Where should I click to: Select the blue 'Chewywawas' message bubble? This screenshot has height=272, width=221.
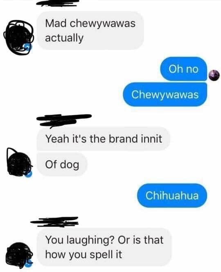[165, 94]
